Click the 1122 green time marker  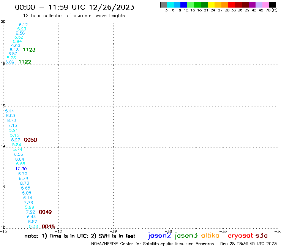point(25,62)
